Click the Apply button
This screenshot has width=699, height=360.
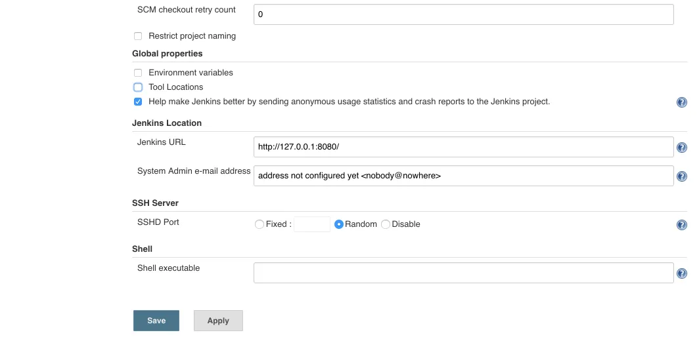[218, 321]
